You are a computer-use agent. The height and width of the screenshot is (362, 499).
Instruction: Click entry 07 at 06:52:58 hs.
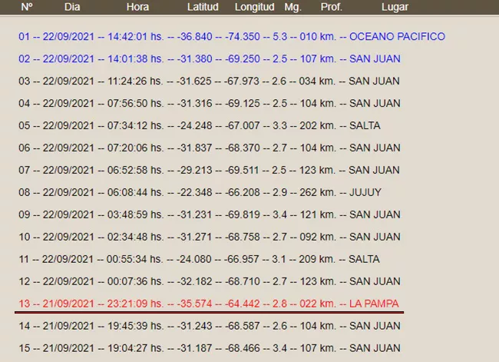[209, 170]
